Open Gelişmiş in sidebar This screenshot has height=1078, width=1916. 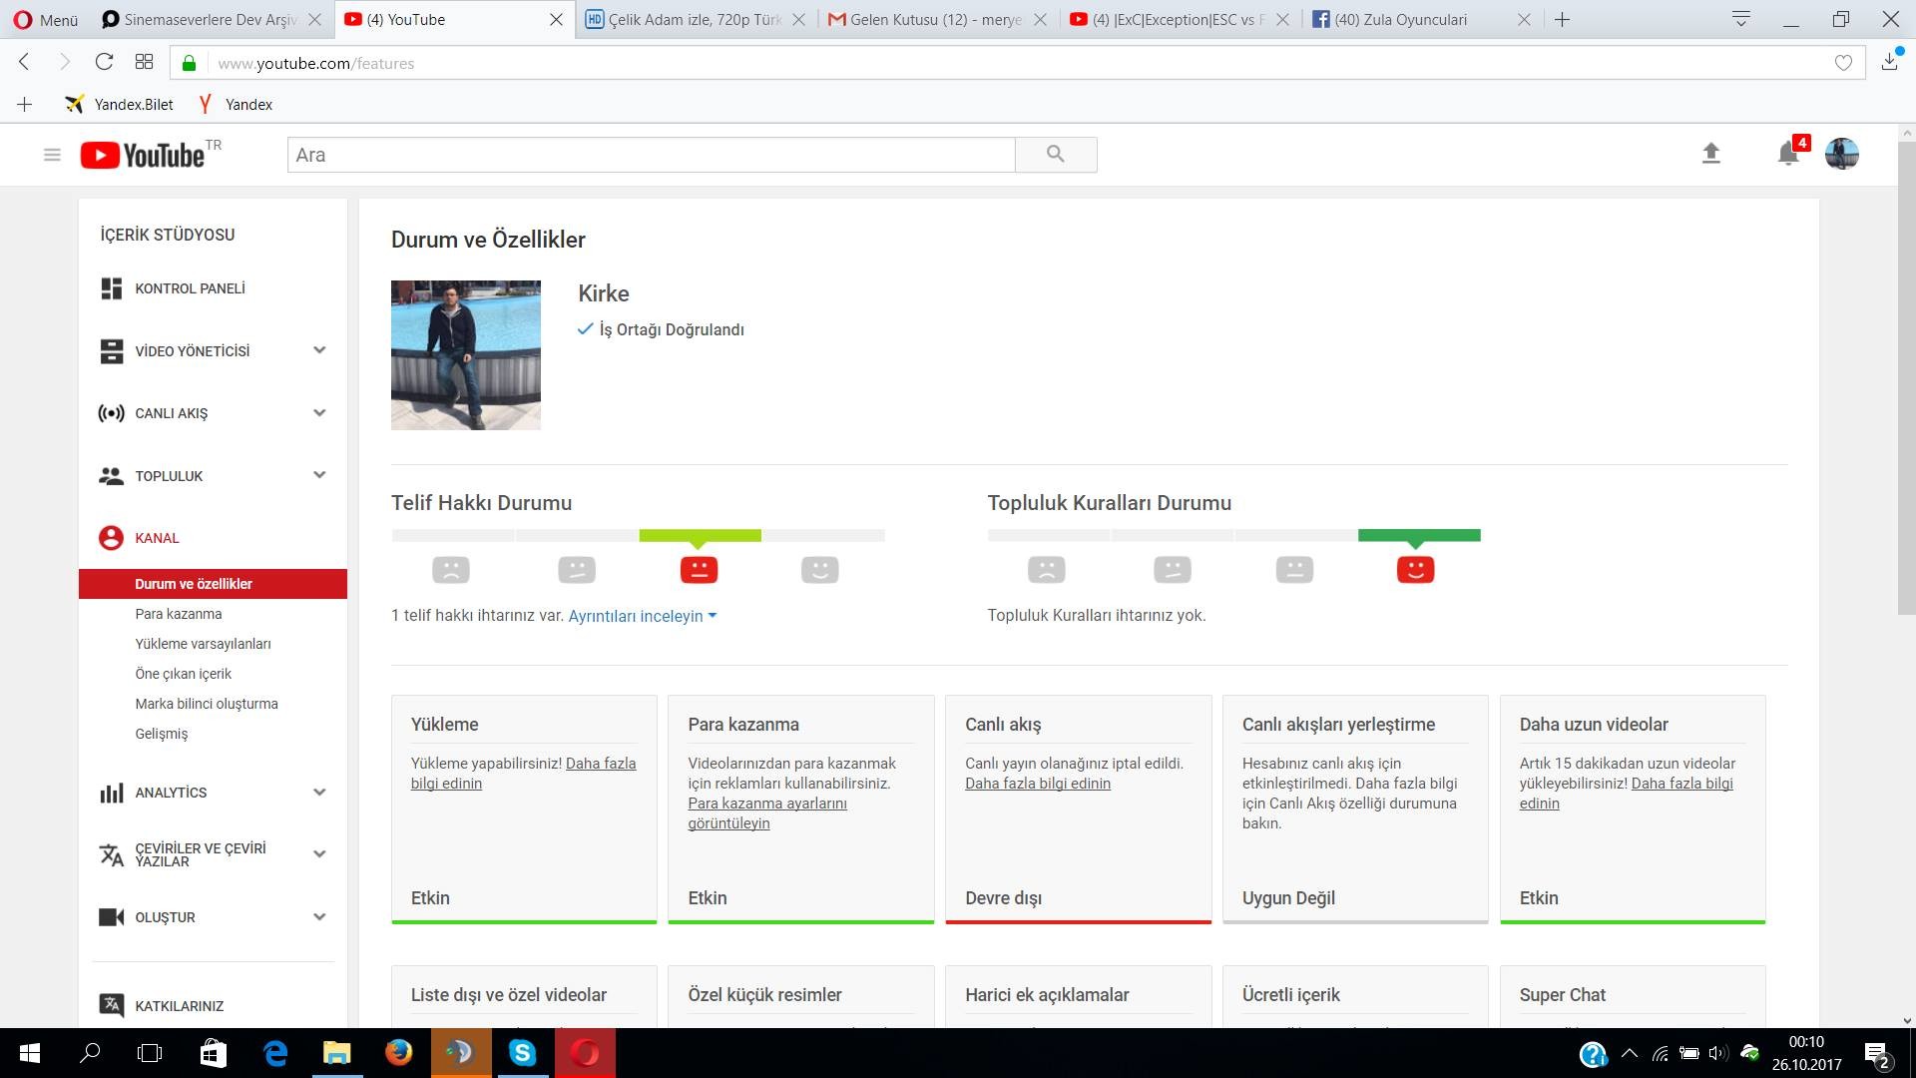161,734
